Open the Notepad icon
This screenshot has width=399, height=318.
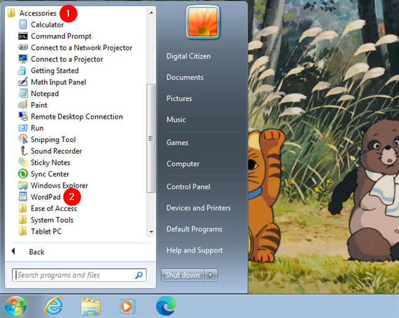click(23, 93)
